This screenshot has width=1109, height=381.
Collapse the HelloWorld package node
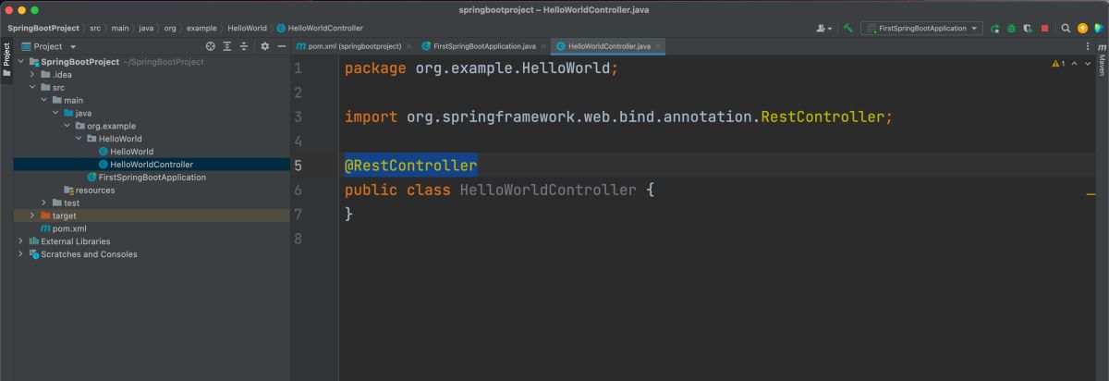tap(77, 139)
